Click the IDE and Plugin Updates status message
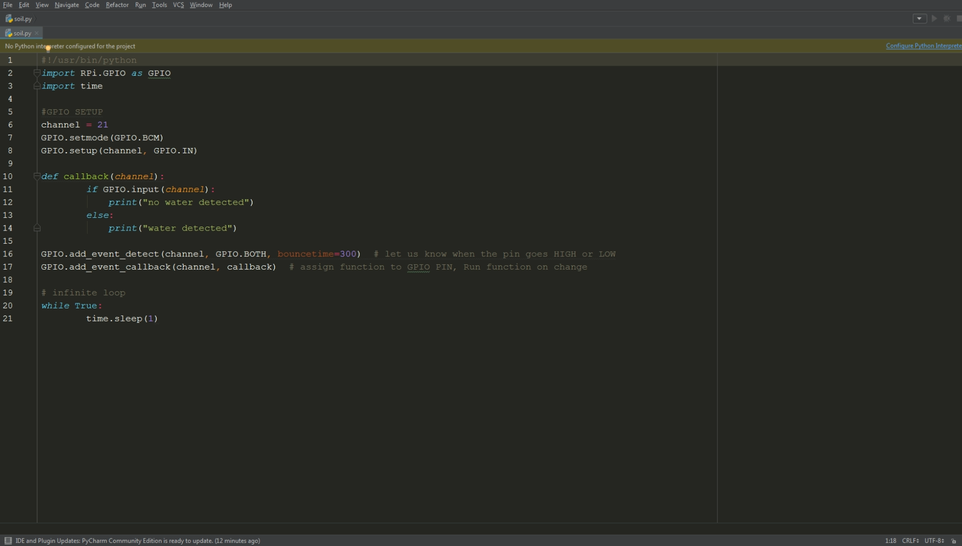Viewport: 962px width, 546px height. [x=138, y=540]
